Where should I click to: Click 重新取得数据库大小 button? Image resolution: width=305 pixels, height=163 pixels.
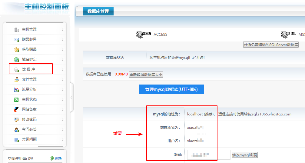pos(146,74)
